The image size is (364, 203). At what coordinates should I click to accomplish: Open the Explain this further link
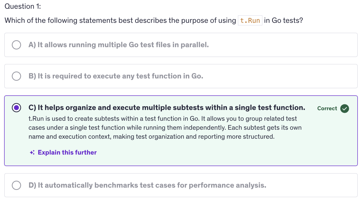[67, 153]
